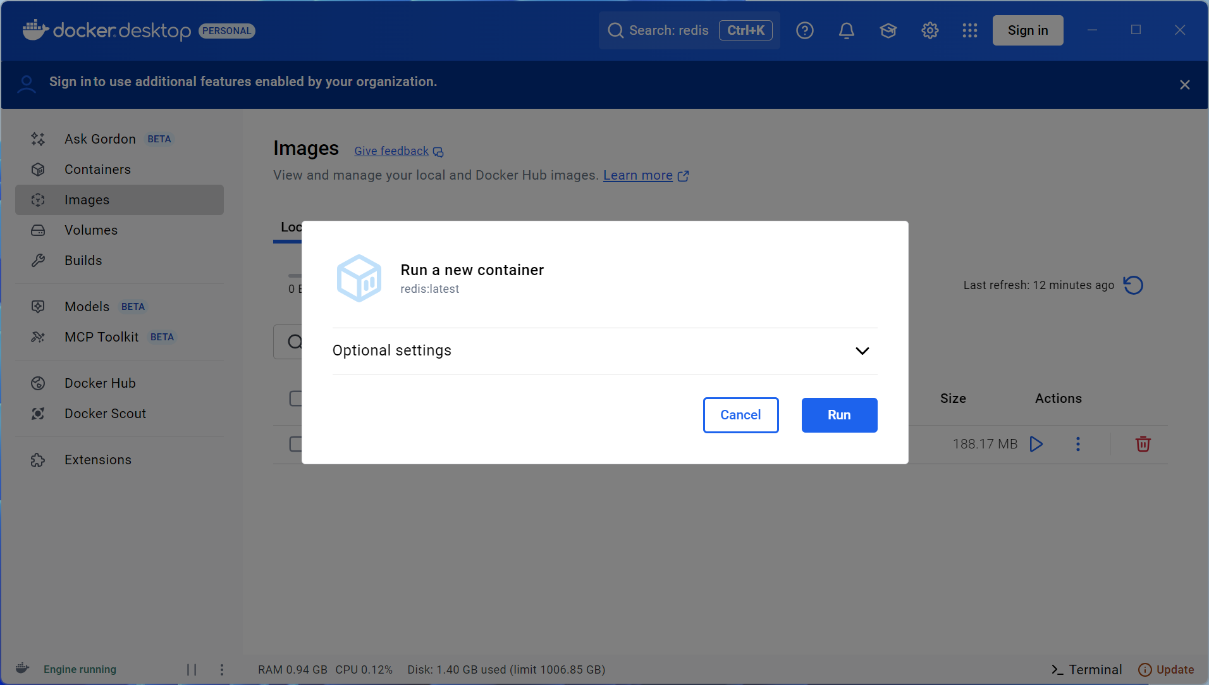Screen dimensions: 1209x685
Task: Select Images in the sidebar
Action: click(x=120, y=200)
